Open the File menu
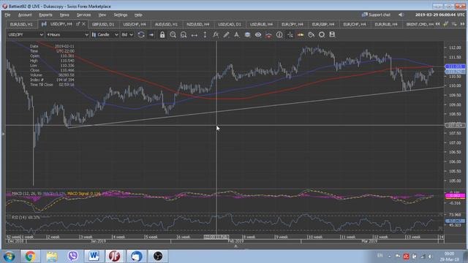The image size is (468, 263). pos(7,15)
